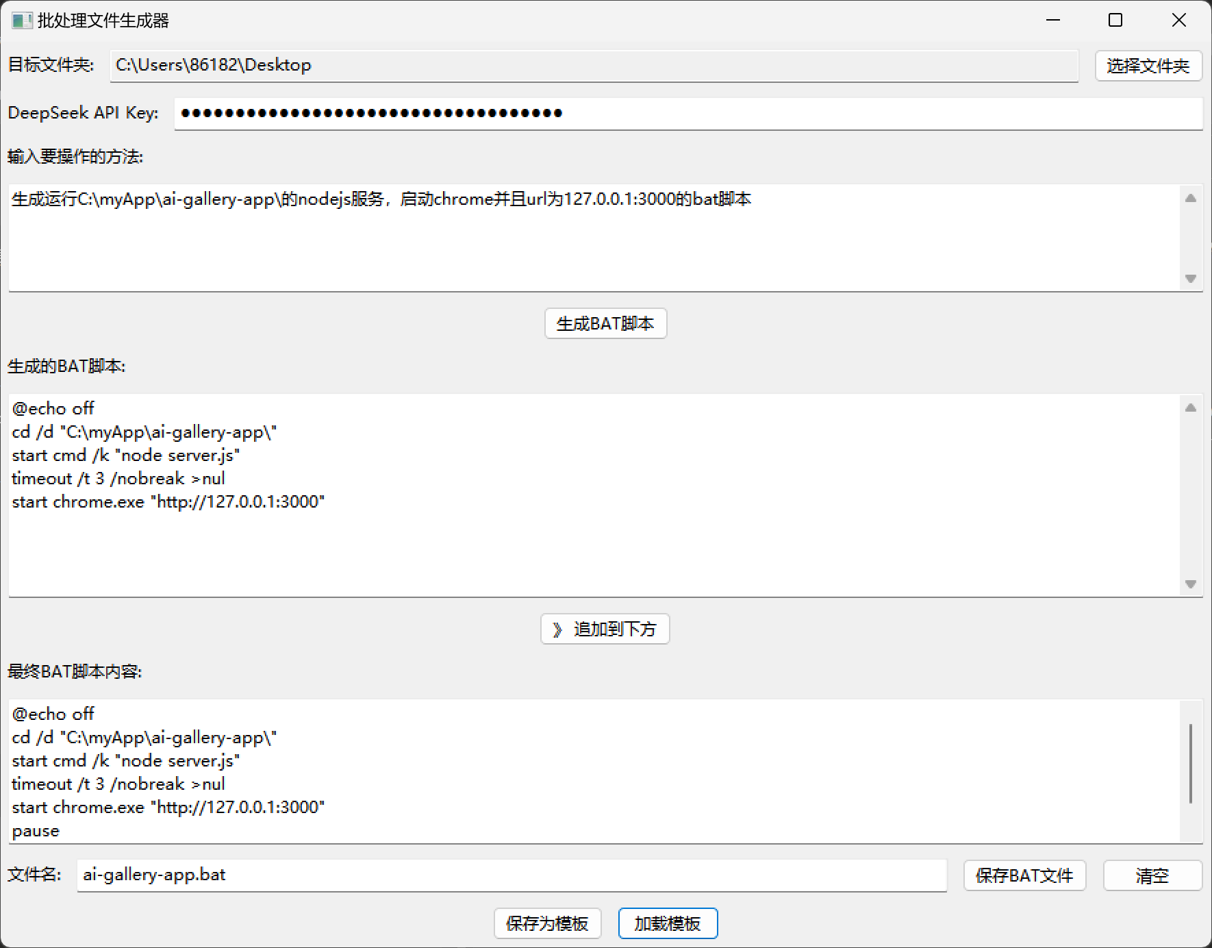The width and height of the screenshot is (1212, 948).
Task: Click 保存为模板 button
Action: (x=547, y=923)
